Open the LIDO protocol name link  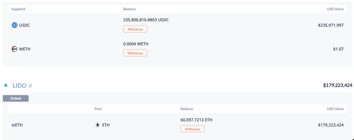[x=19, y=86]
